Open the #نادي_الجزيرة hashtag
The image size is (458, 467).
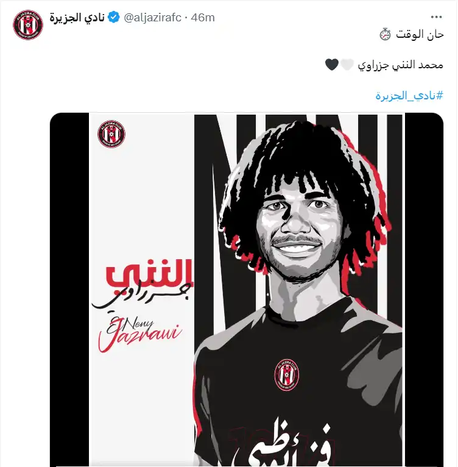click(409, 96)
